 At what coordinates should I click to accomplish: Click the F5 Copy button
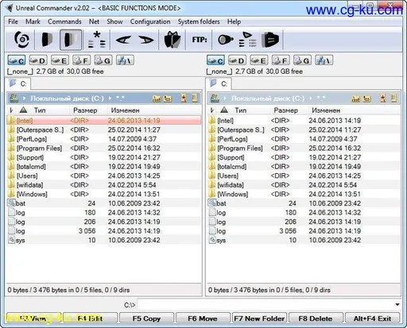pyautogui.click(x=146, y=318)
